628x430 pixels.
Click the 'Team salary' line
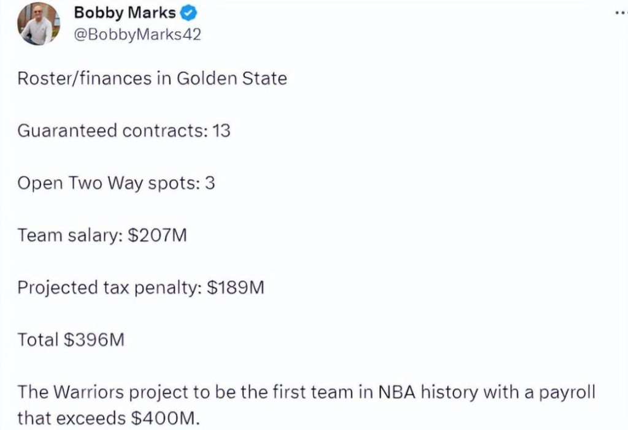pos(102,235)
